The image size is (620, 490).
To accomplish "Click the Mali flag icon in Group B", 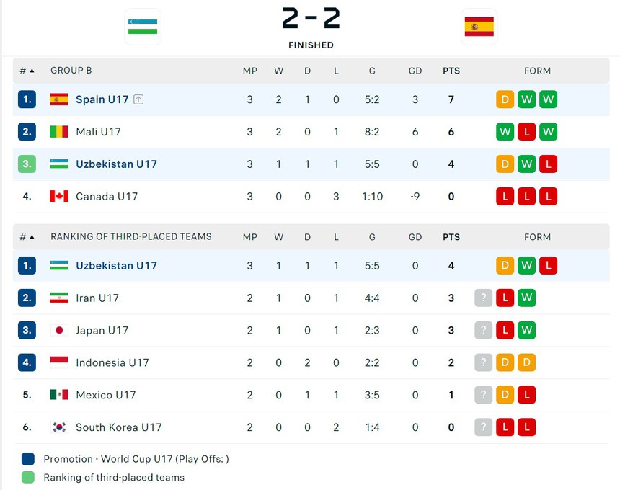I will [59, 132].
